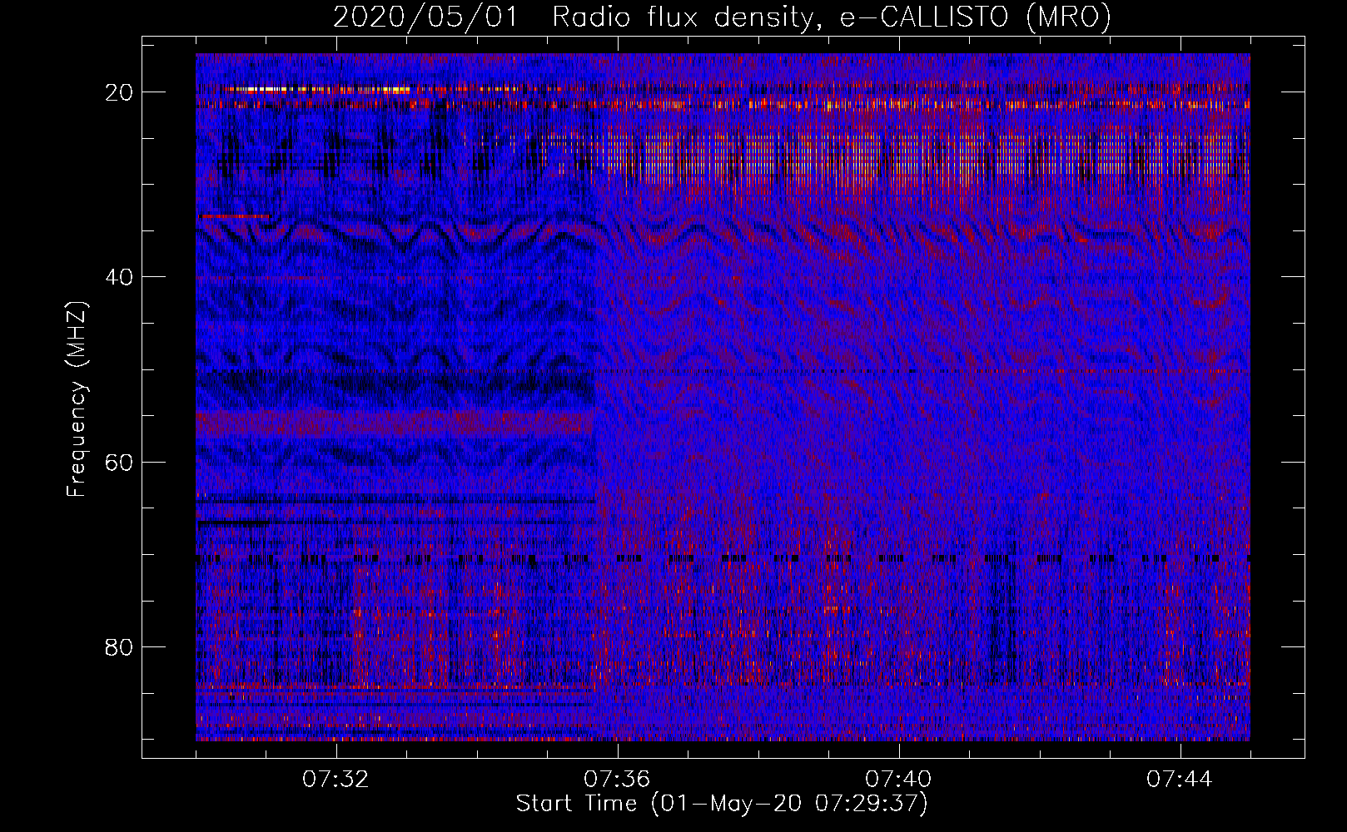1347x832 pixels.
Task: Click the '07:40' time tick label
Action: pyautogui.click(x=898, y=780)
